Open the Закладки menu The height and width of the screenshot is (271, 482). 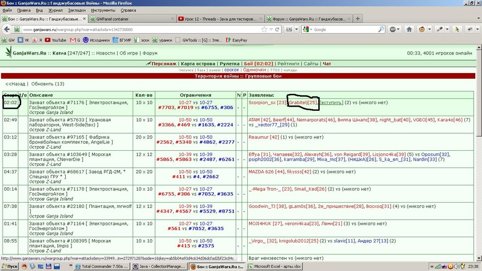tap(77, 10)
